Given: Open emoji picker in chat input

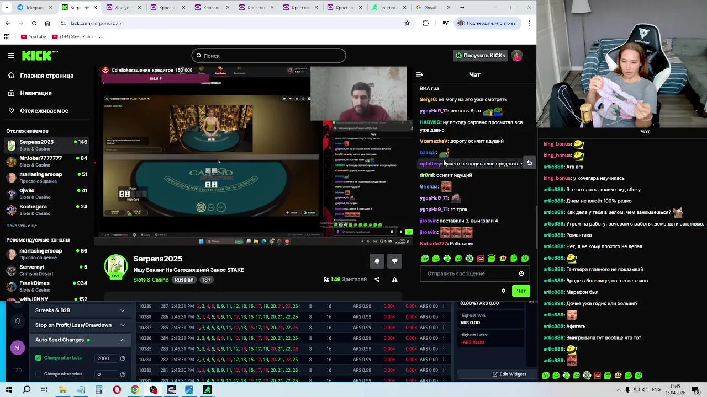Looking at the screenshot, I should pyautogui.click(x=521, y=273).
